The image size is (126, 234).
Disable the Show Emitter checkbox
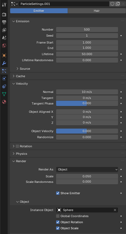click(x=58, y=193)
